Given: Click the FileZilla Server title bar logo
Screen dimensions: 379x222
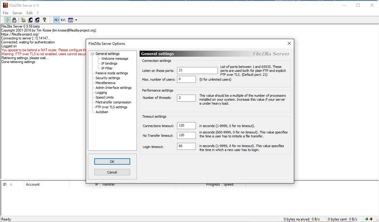Looking at the screenshot, I should click(x=5, y=5).
